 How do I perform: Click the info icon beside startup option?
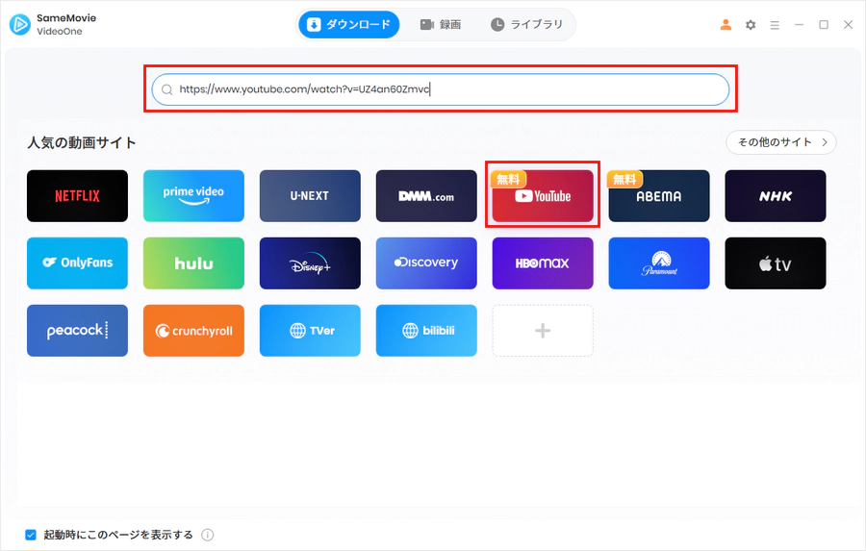(207, 535)
